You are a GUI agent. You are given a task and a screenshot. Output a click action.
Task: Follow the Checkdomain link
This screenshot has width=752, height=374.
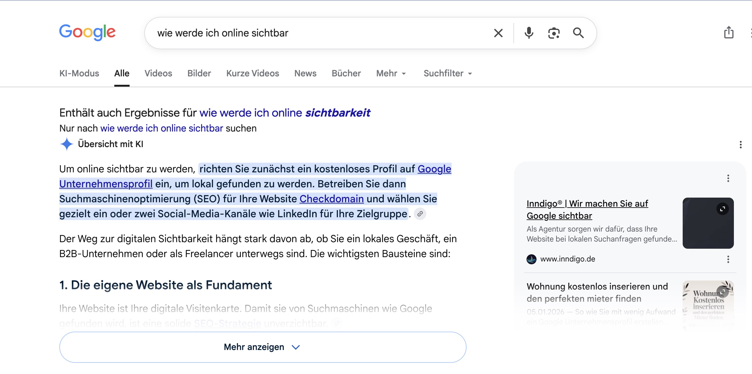tap(332, 199)
